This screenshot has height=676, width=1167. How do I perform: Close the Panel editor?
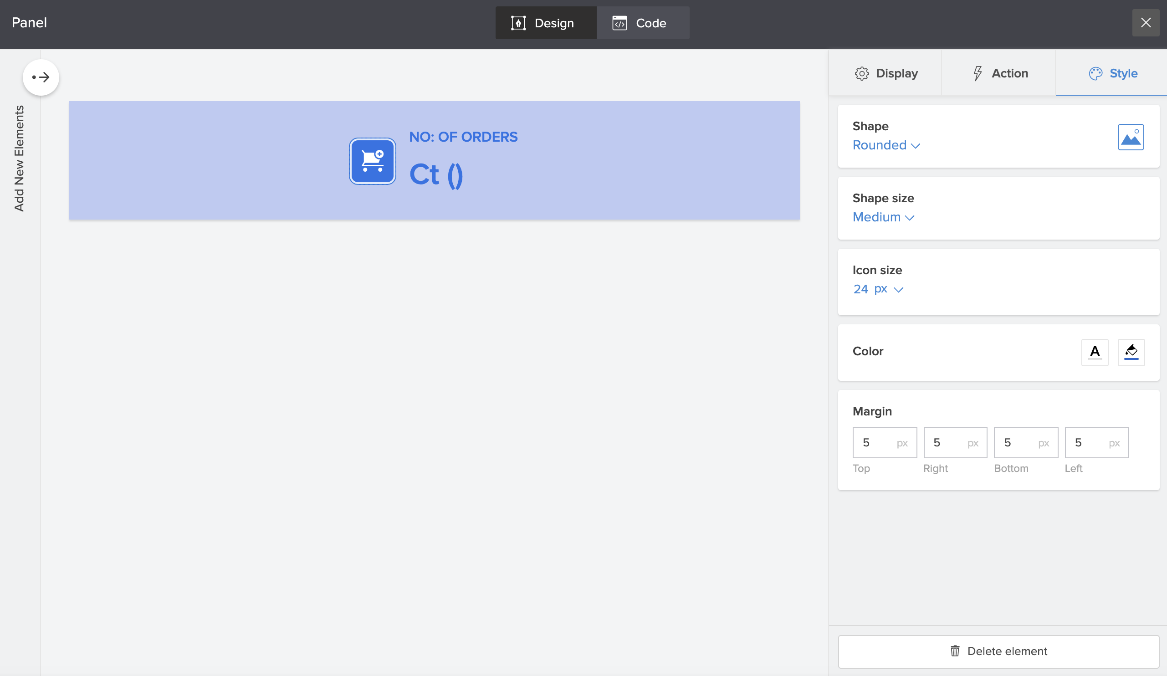(1145, 23)
